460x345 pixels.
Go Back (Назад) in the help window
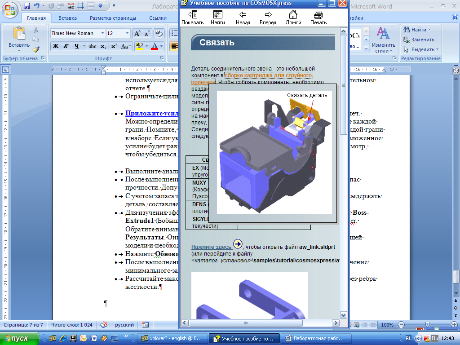(243, 18)
